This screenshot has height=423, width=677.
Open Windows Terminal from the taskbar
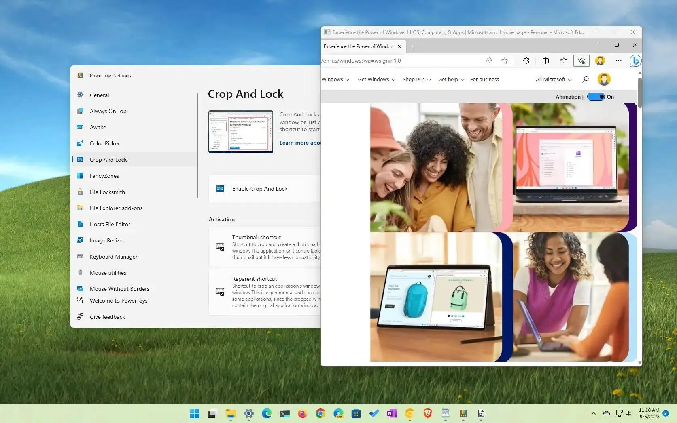click(x=284, y=413)
